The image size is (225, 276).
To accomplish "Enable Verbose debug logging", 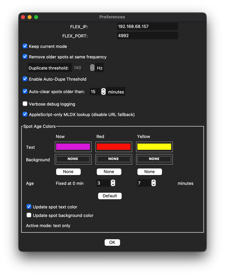I will [x=25, y=104].
